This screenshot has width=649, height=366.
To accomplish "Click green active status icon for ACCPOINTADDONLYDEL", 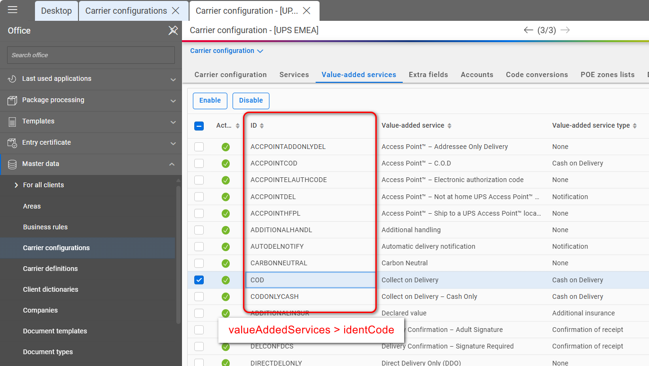I will pyautogui.click(x=225, y=147).
